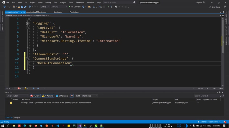Click the pin icon of Error List panel
The width and height of the screenshot is (229, 128).
(x=220, y=92)
